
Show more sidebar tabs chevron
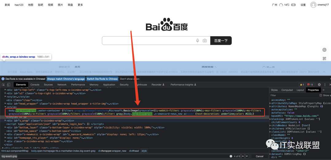324,90
